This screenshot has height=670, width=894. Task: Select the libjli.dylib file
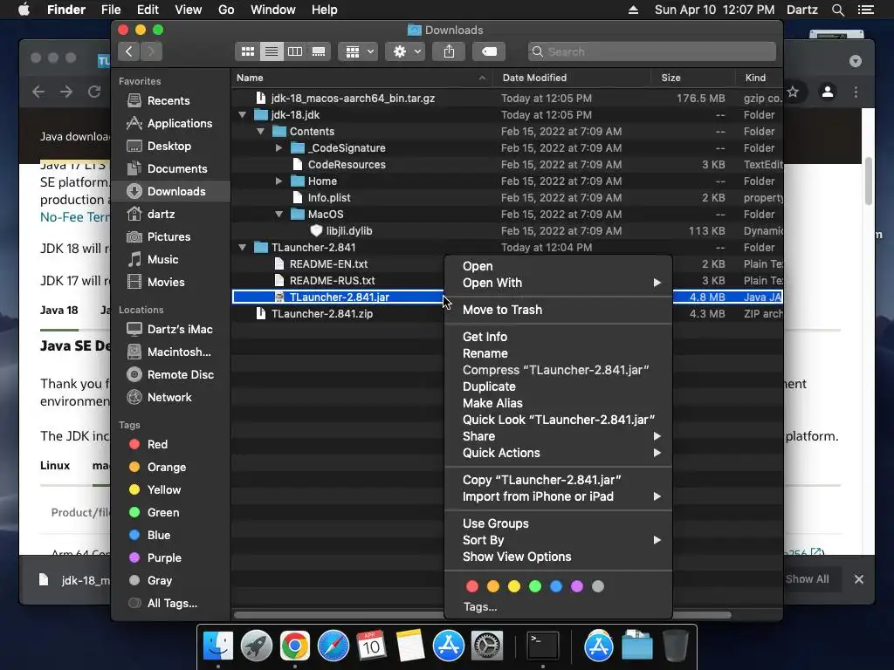[x=507, y=231]
